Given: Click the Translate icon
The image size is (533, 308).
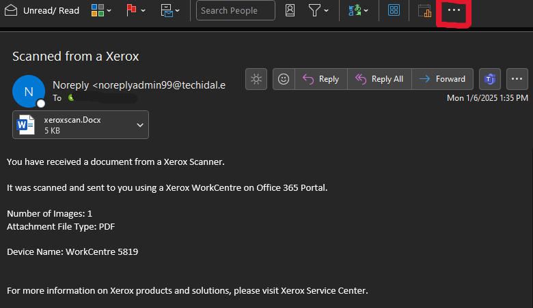Looking at the screenshot, I should (x=355, y=10).
